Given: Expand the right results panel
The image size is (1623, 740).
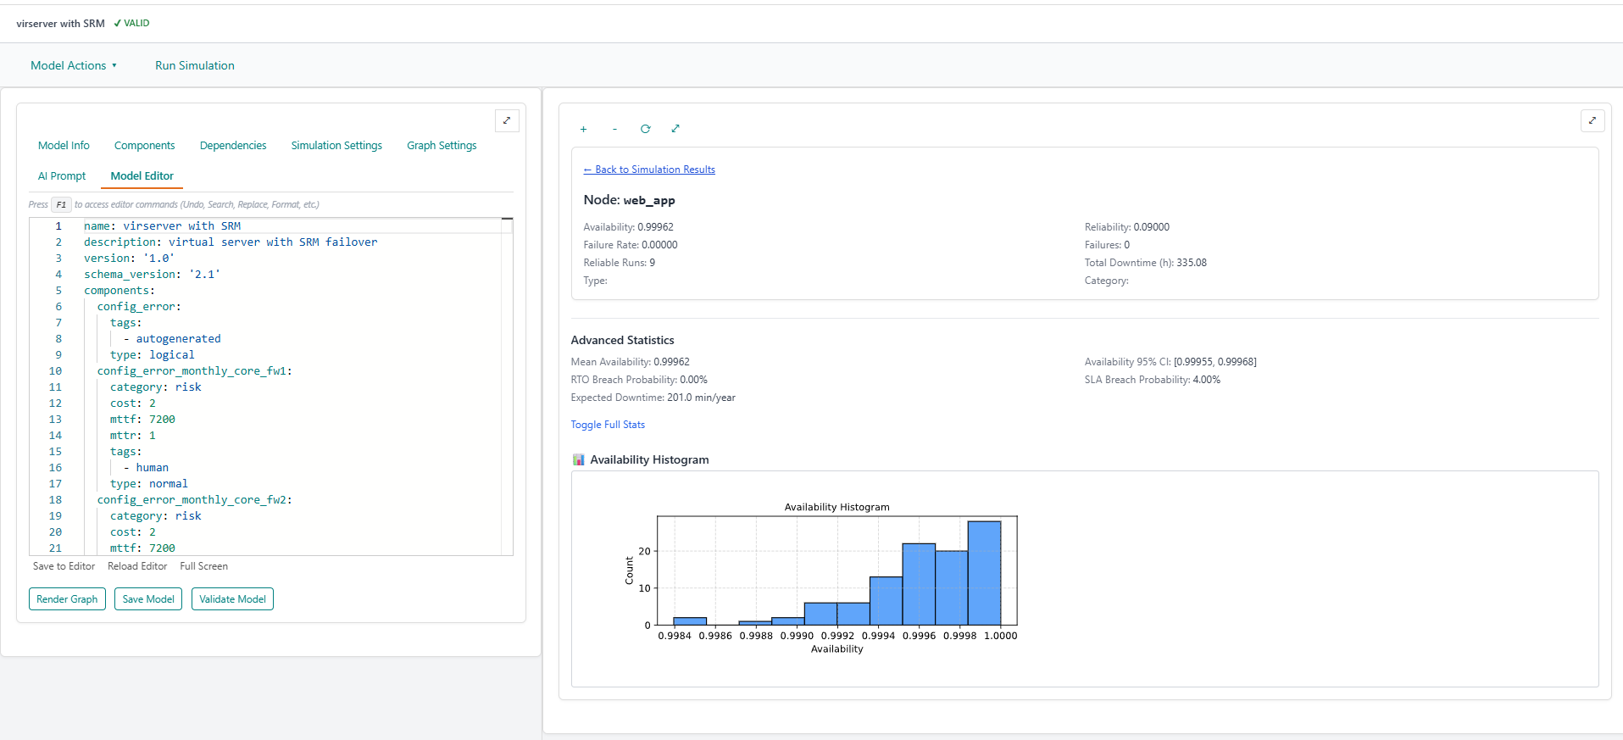Looking at the screenshot, I should tap(1592, 120).
